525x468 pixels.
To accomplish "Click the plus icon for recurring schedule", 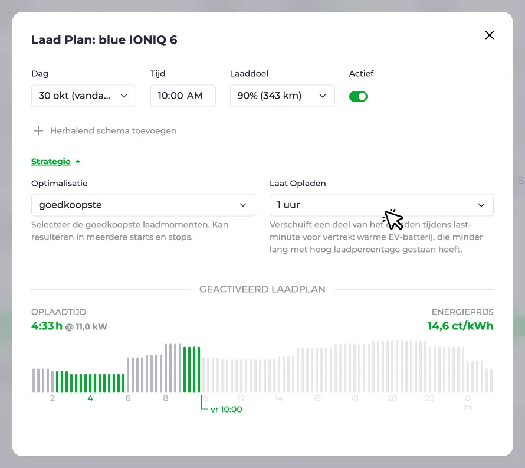I will (38, 130).
